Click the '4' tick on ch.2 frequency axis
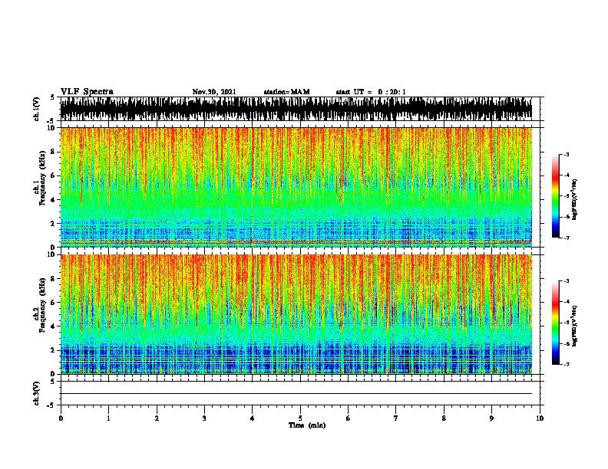The image size is (608, 469). [x=54, y=326]
